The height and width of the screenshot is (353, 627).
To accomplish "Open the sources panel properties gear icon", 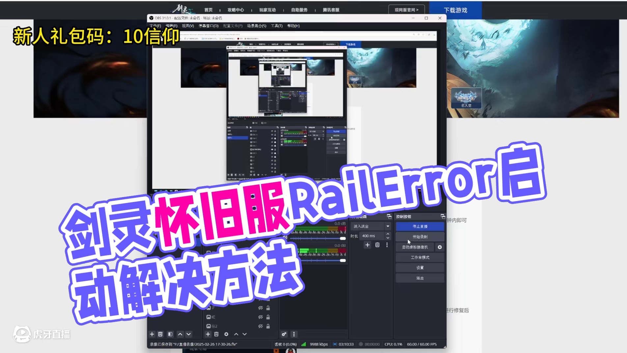I will pyautogui.click(x=226, y=334).
